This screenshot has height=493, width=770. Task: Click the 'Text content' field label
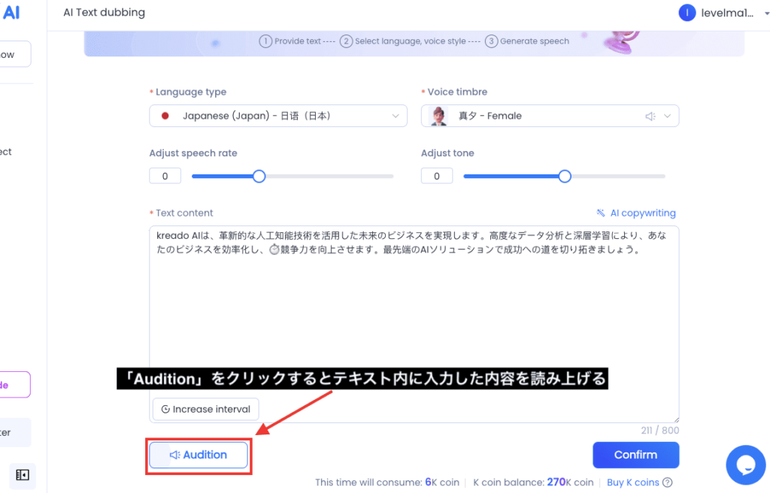(x=184, y=213)
